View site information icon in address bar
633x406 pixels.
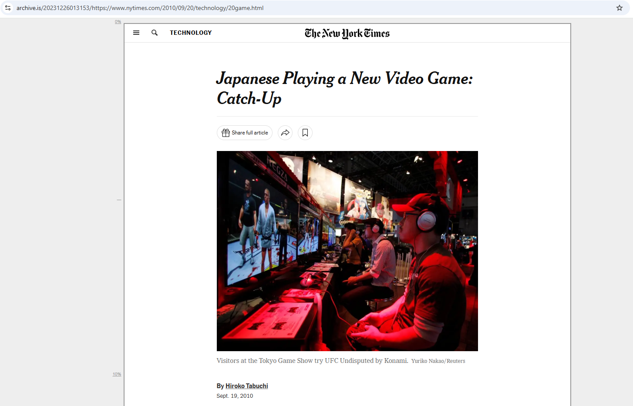coord(8,8)
